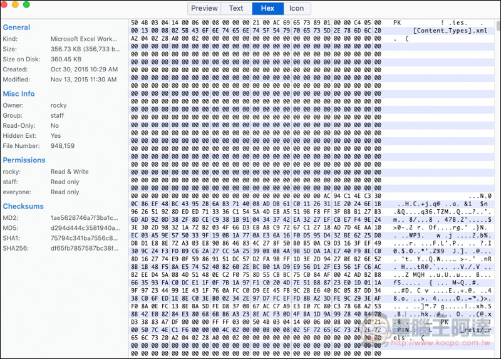The width and height of the screenshot is (501, 359).
Task: Click the PK signature in first ASCII row
Action: 397,23
